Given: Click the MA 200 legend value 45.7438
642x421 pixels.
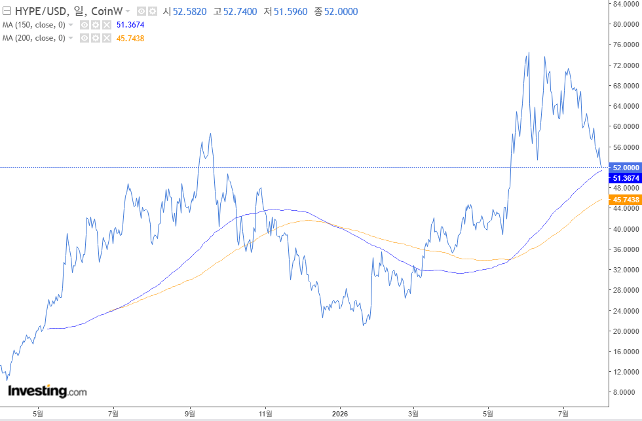Looking at the screenshot, I should click(x=130, y=39).
